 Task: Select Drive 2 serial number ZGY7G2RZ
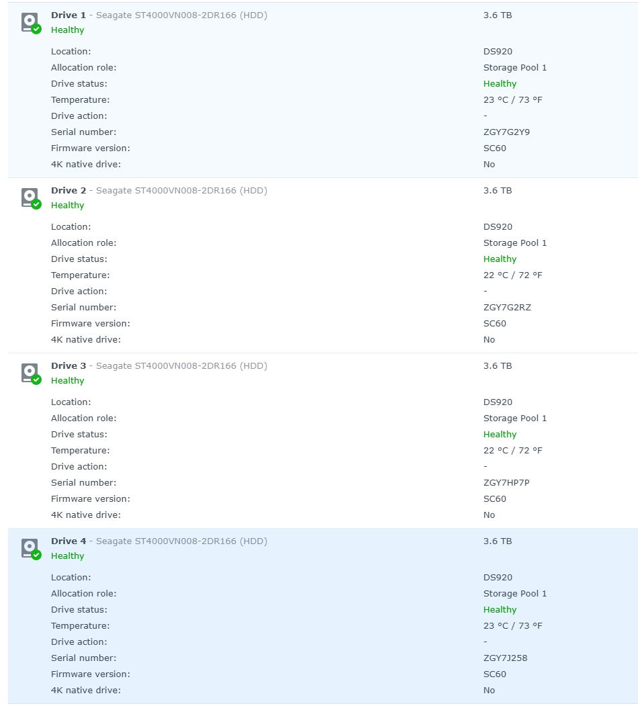tap(507, 308)
